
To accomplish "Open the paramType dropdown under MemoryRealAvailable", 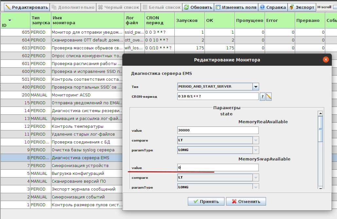I will pyautogui.click(x=256, y=150).
